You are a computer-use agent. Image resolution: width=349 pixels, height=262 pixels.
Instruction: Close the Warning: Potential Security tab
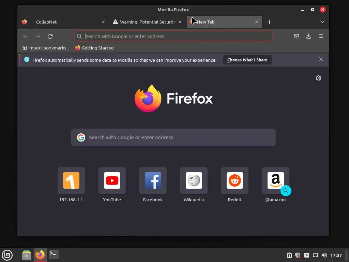180,22
